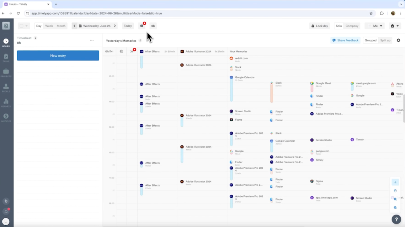The height and width of the screenshot is (227, 405).
Task: Click the Adobe Illustrator 2024 column header
Action: click(x=202, y=51)
